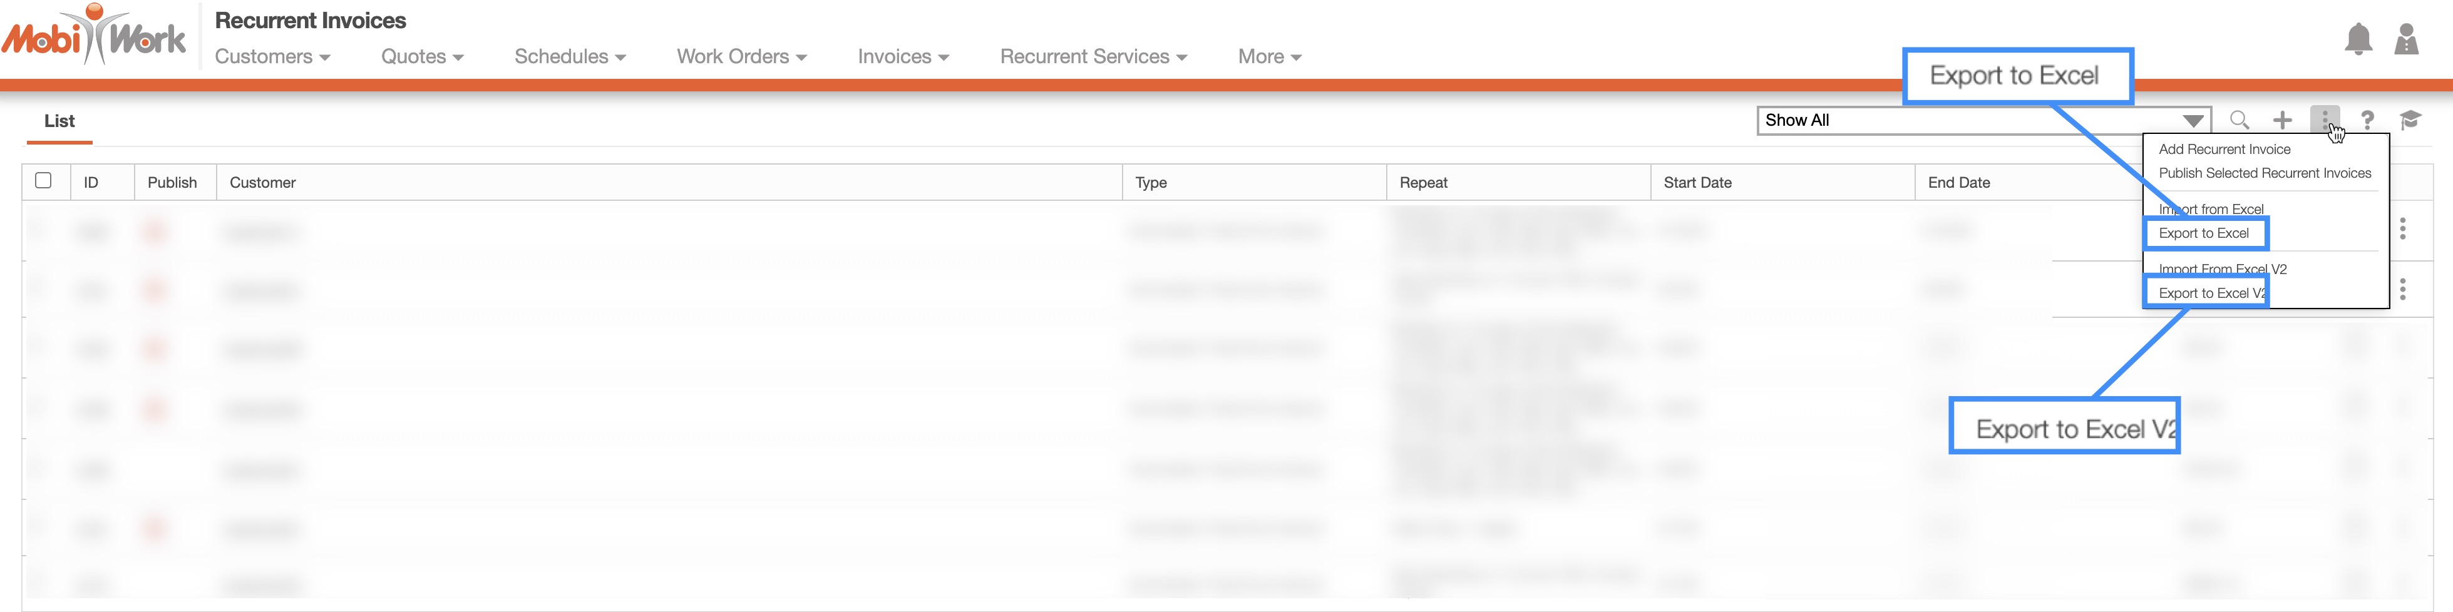Choose Export to Excel V2 option
The image size is (2453, 612).
click(x=2209, y=293)
